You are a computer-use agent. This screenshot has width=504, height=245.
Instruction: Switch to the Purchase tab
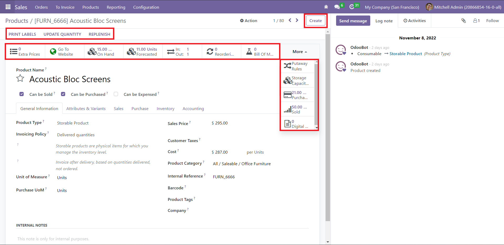140,108
